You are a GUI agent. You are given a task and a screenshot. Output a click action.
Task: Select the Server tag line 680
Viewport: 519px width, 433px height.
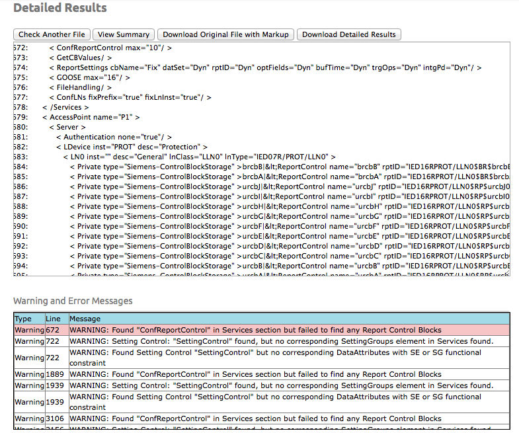point(67,127)
